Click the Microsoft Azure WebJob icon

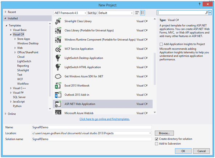[58, 112]
